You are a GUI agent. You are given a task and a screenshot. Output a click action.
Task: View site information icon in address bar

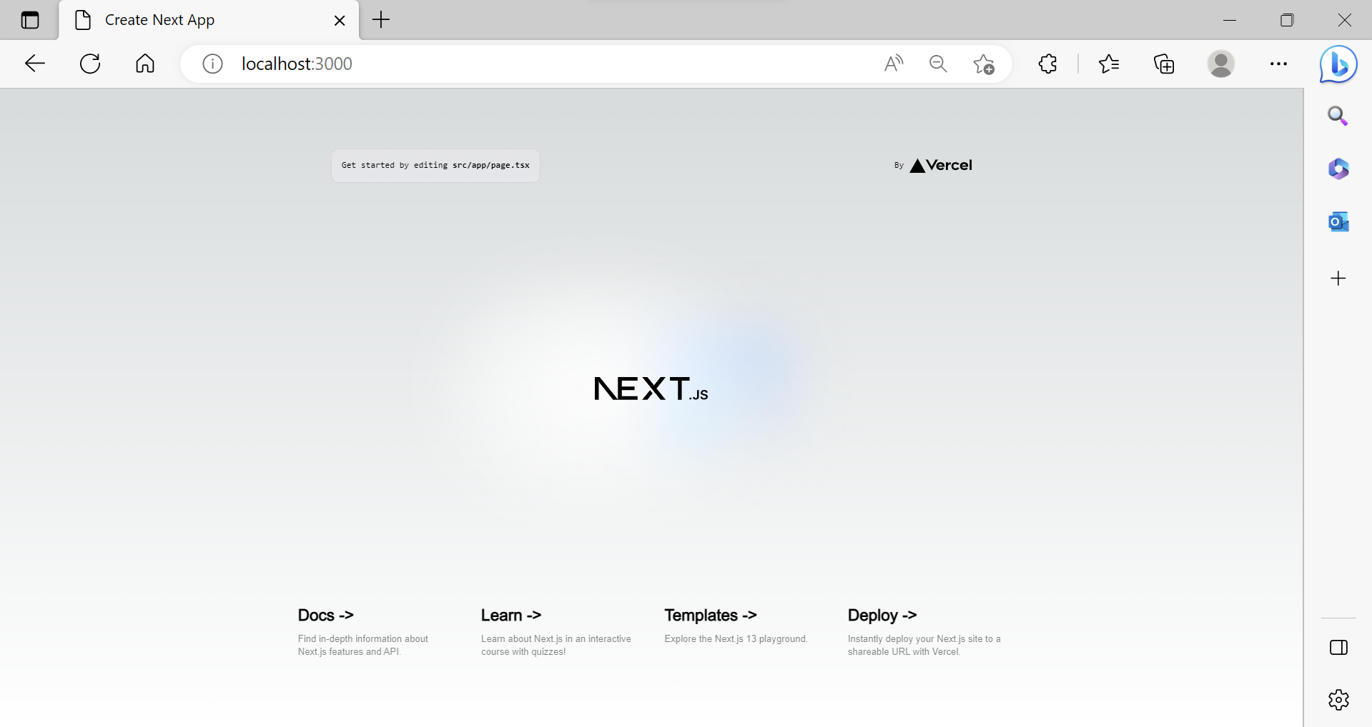[x=212, y=64]
